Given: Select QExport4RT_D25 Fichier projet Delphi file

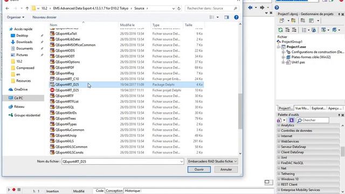Looking at the screenshot, I should click(126, 90).
